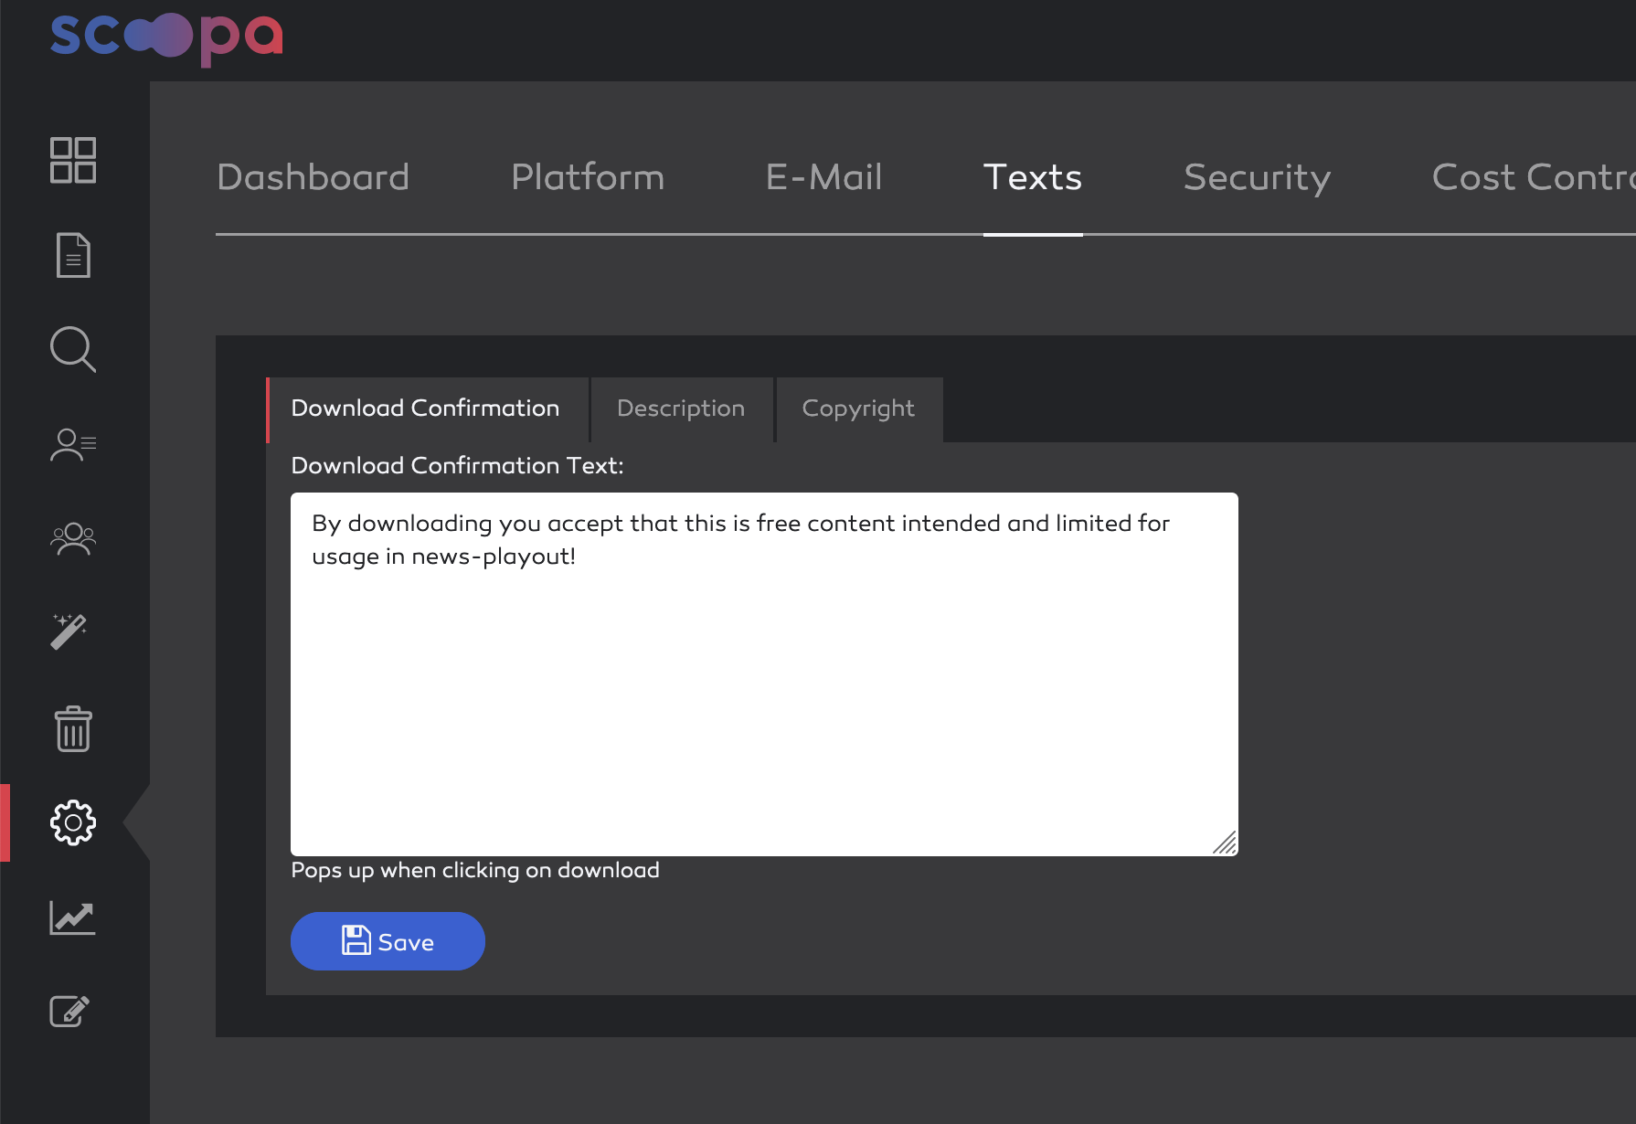Open the documents page icon in sidebar
This screenshot has width=1636, height=1124.
pyautogui.click(x=73, y=255)
